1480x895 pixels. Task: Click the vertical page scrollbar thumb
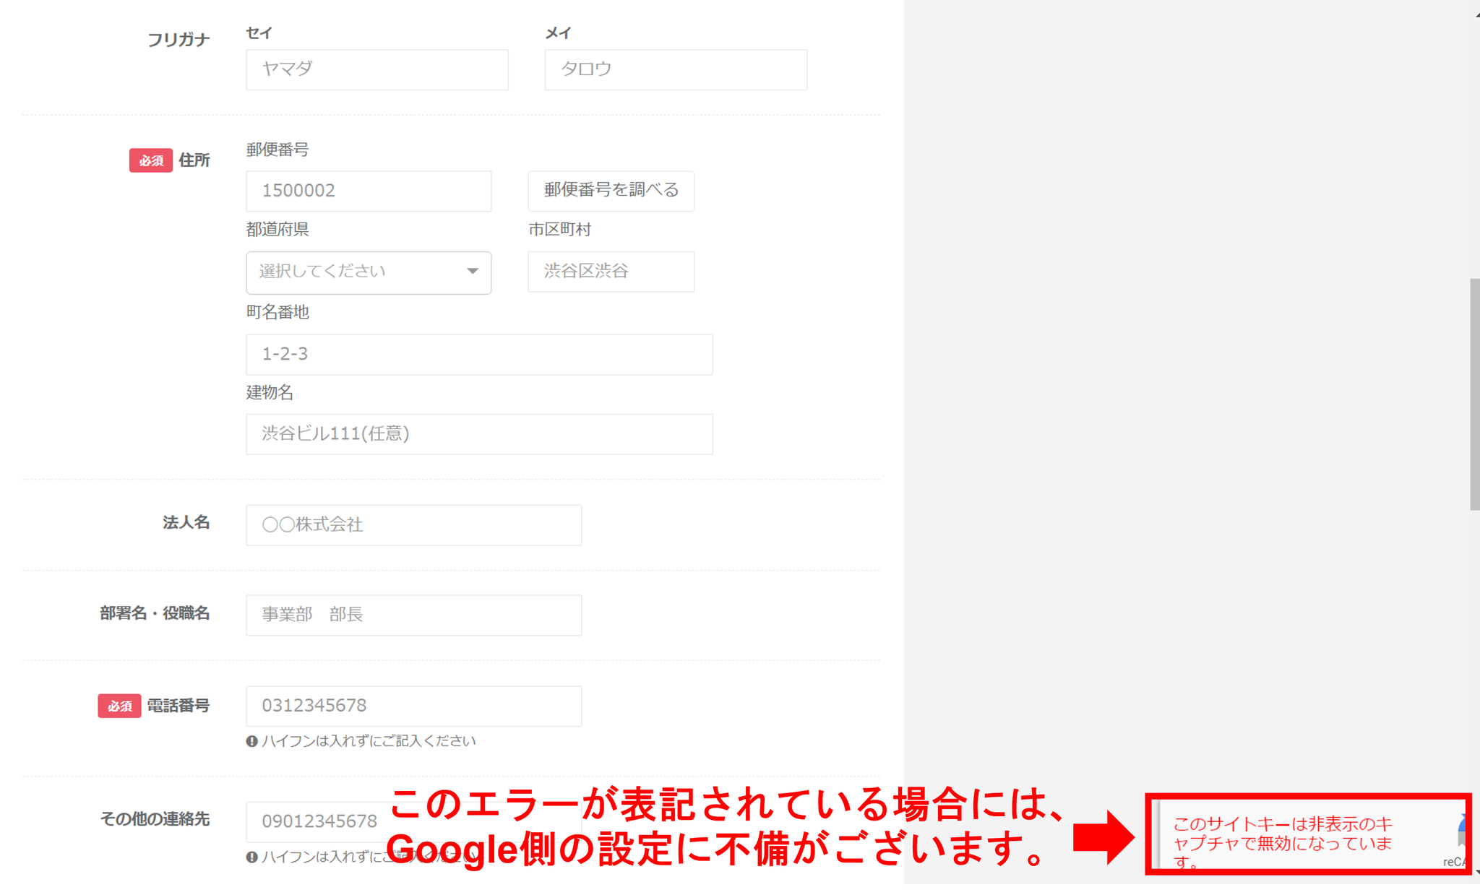coord(1474,394)
